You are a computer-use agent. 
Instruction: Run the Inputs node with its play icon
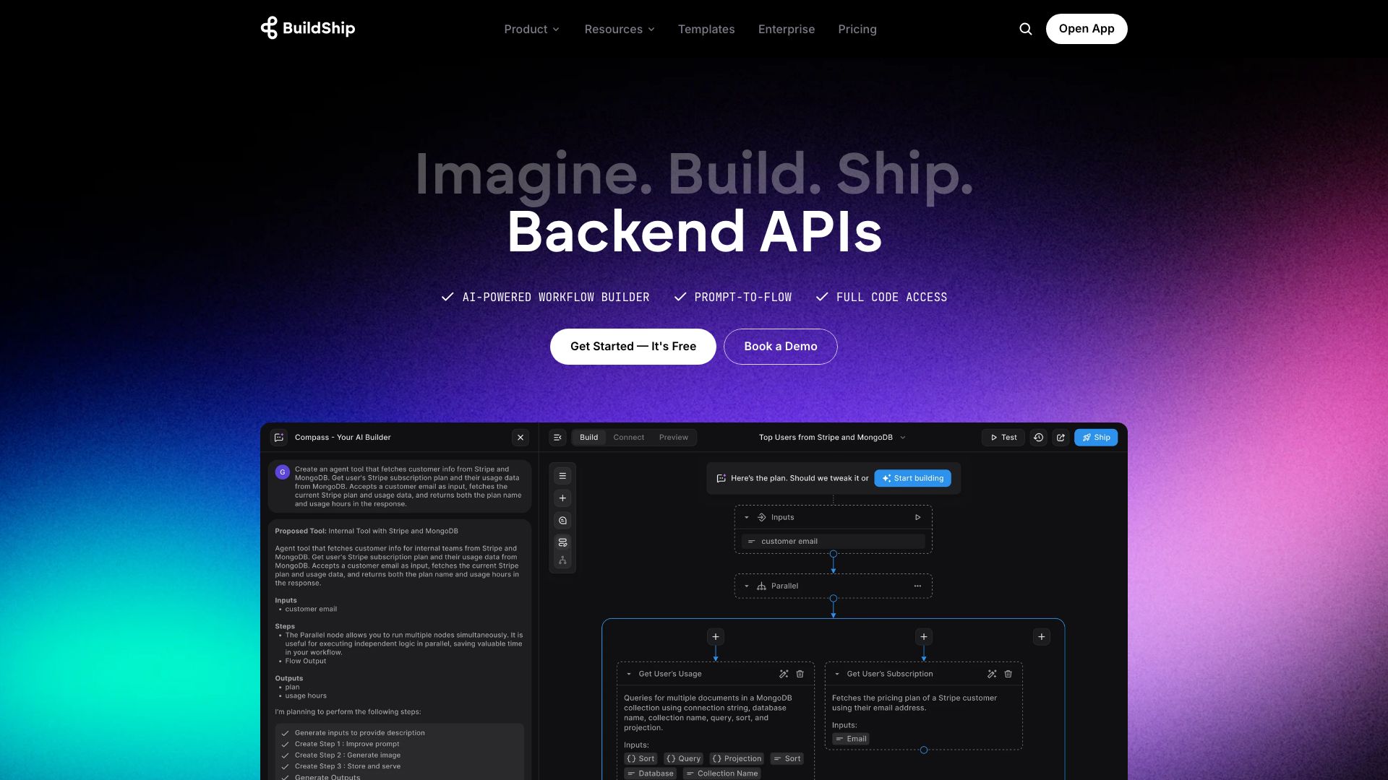pos(918,517)
